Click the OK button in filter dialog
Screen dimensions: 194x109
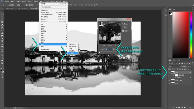(125, 23)
